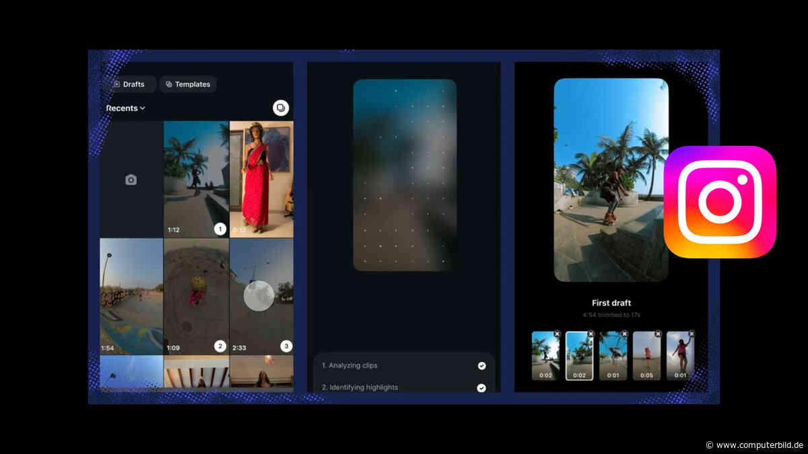
Task: Select the 0:01 jumping skater clip
Action: [x=613, y=356]
